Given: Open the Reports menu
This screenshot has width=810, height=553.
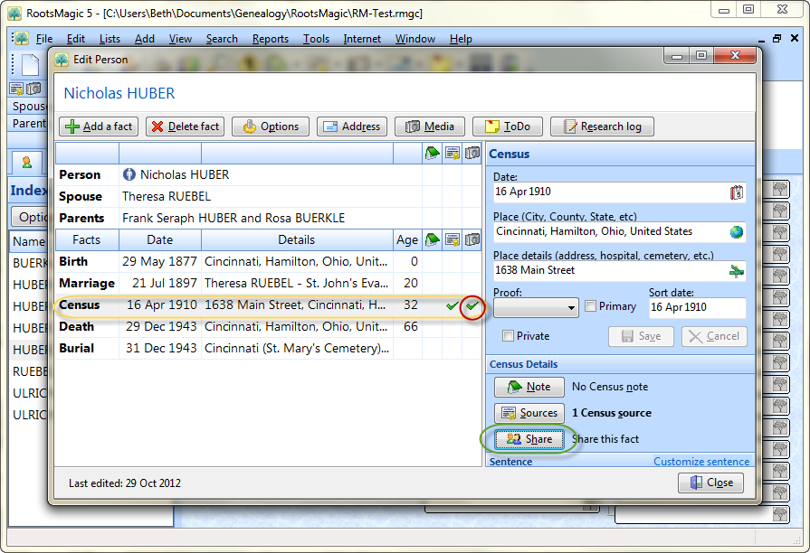Looking at the screenshot, I should coord(271,39).
